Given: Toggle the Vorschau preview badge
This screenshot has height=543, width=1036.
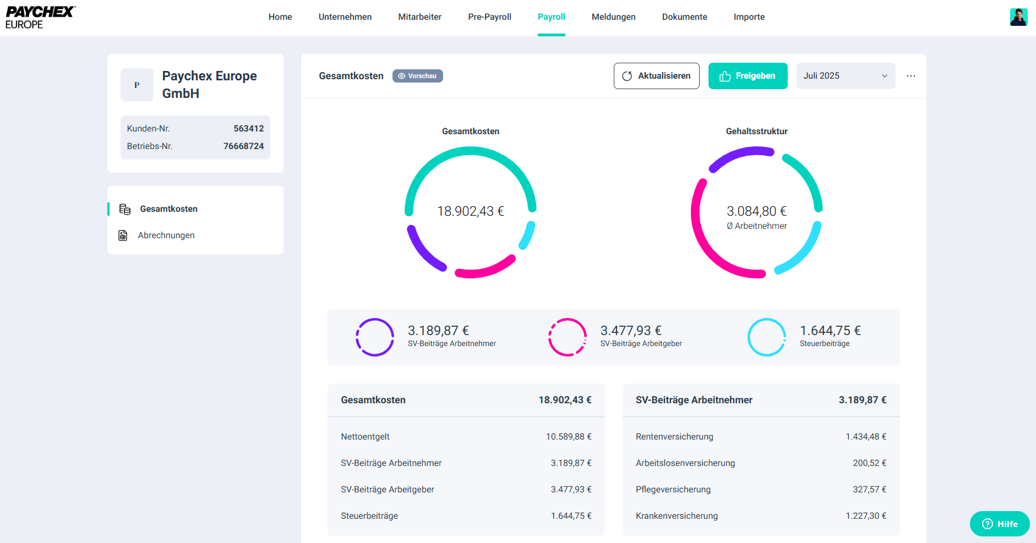Looking at the screenshot, I should 417,76.
